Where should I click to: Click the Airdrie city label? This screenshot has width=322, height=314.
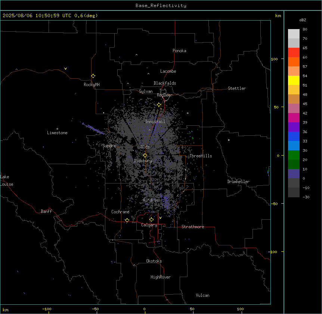151,200
